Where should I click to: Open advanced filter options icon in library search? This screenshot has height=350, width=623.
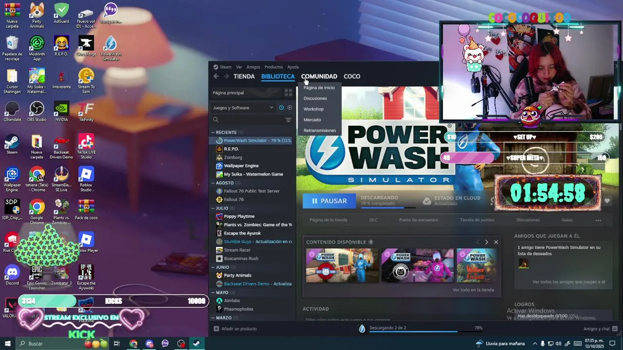coord(288,120)
